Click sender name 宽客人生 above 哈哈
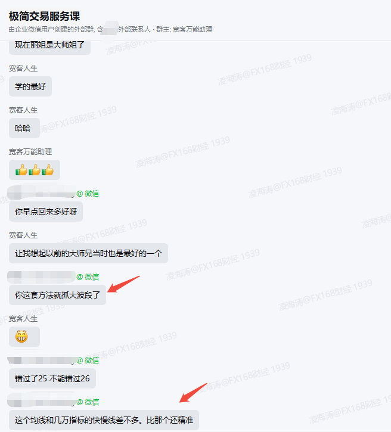Screen dimensions: 391x432 23,110
